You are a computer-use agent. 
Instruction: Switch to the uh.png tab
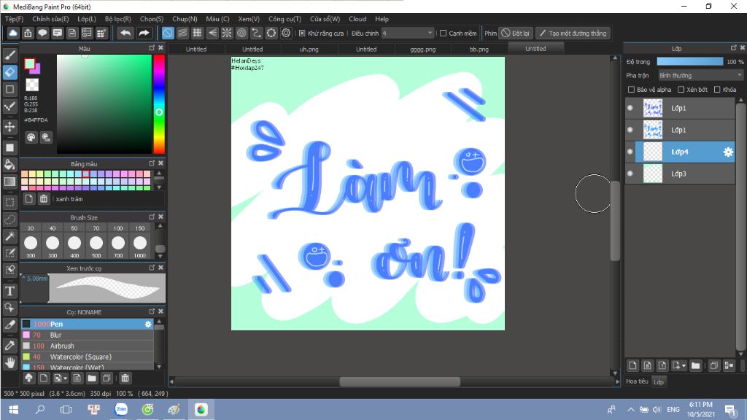click(x=309, y=49)
